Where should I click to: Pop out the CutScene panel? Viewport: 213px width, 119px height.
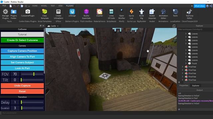(41, 26)
